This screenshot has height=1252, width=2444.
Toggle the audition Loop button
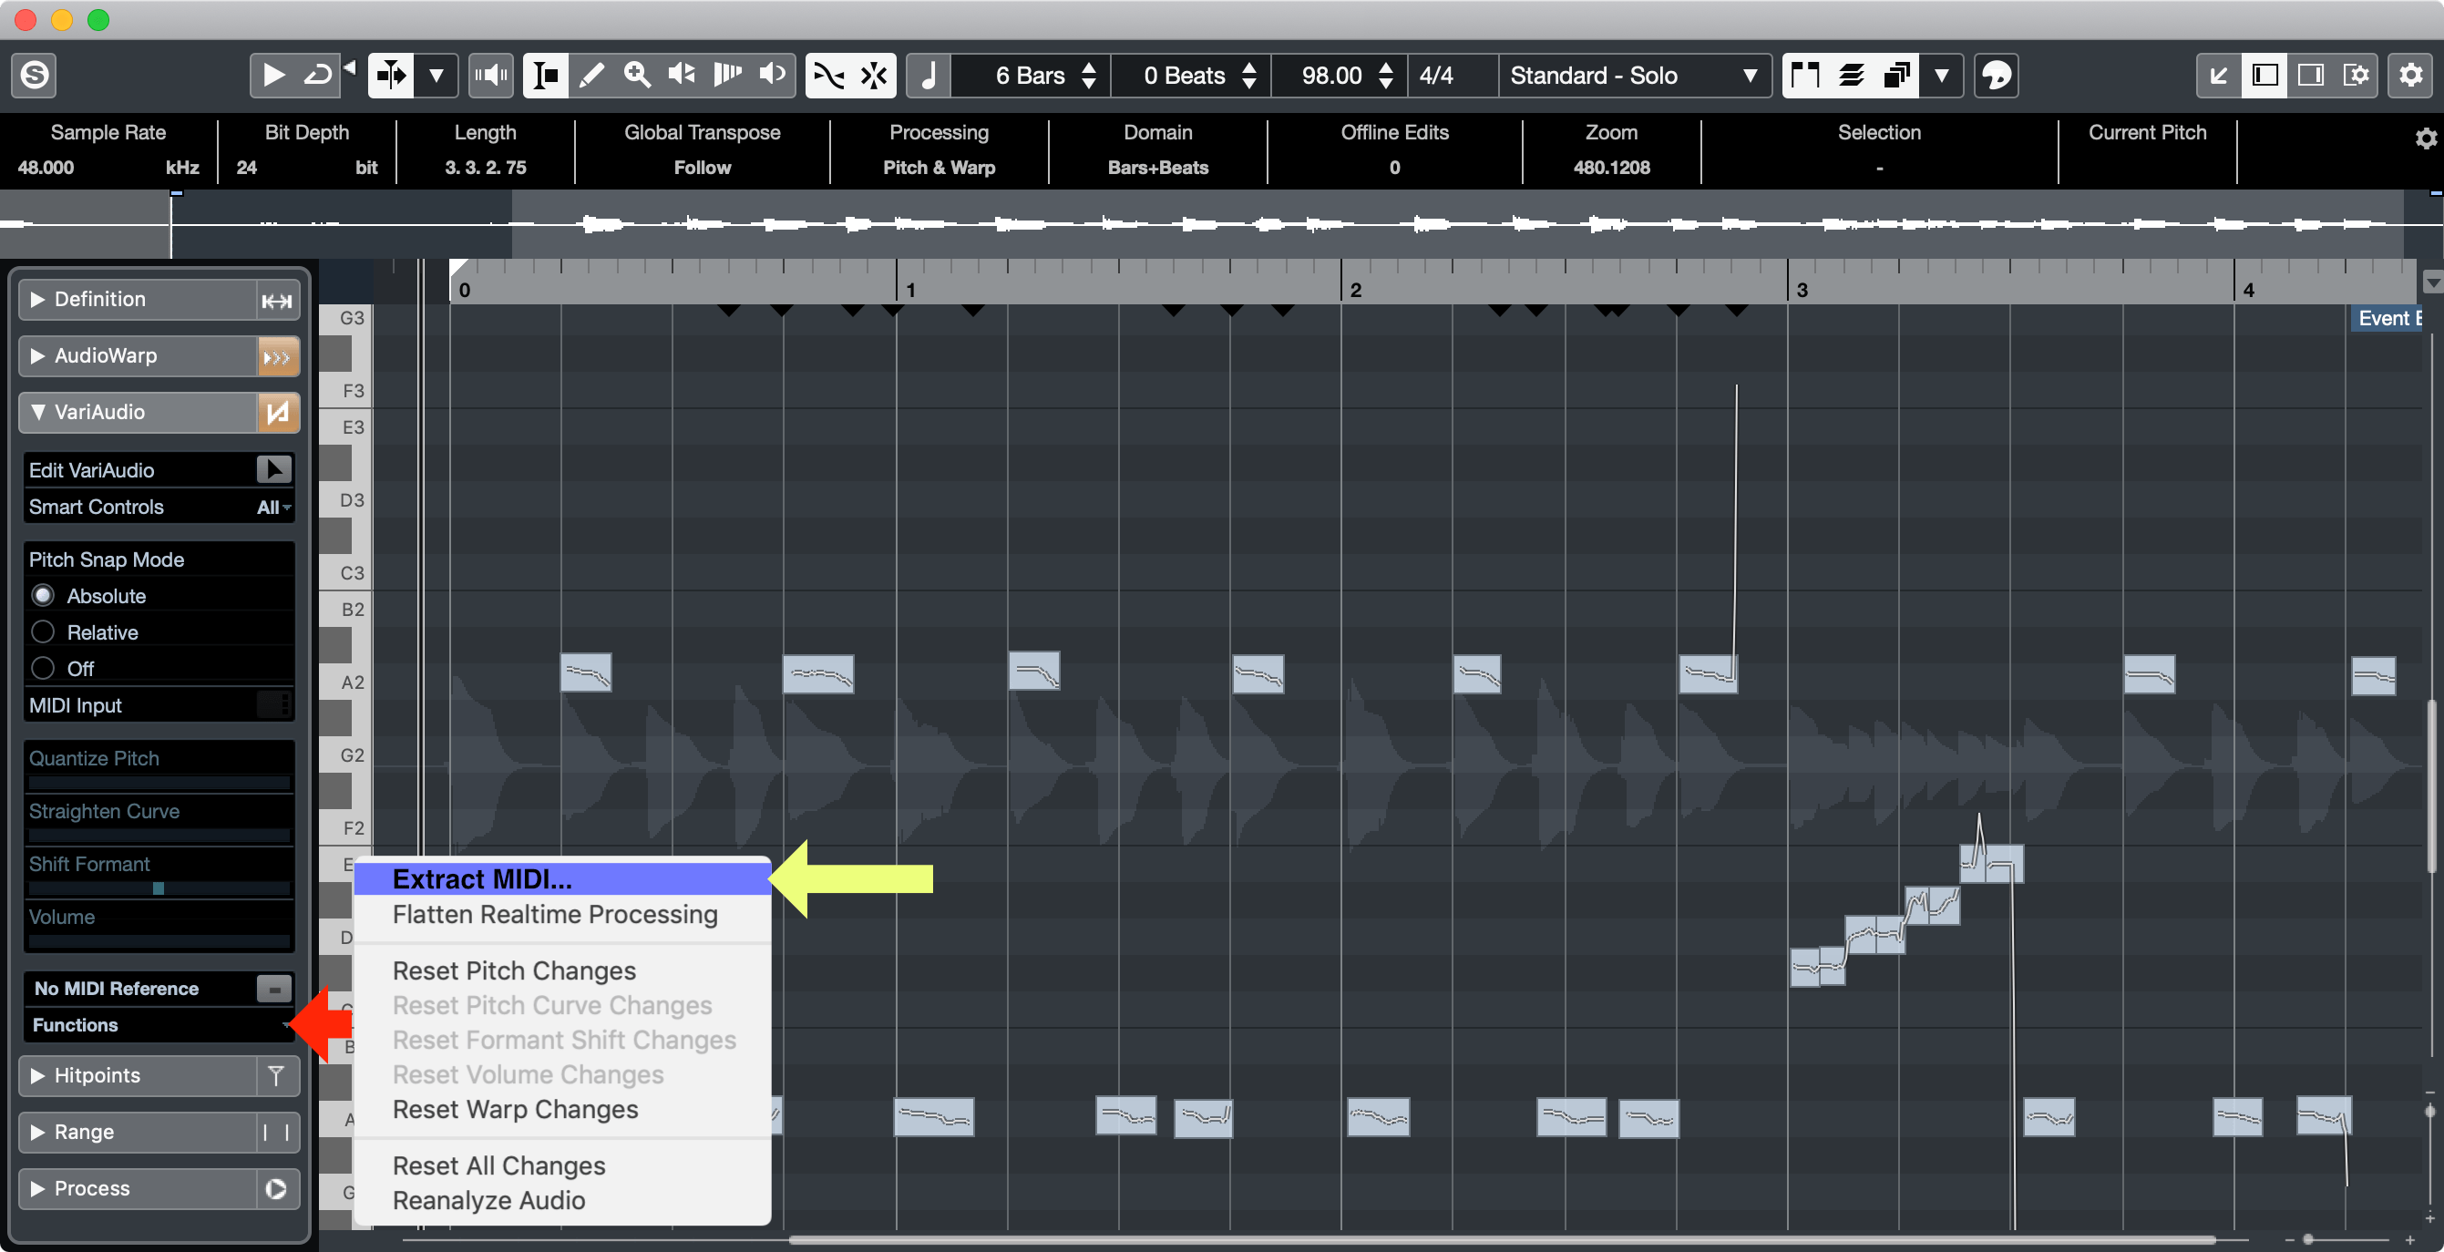[318, 75]
